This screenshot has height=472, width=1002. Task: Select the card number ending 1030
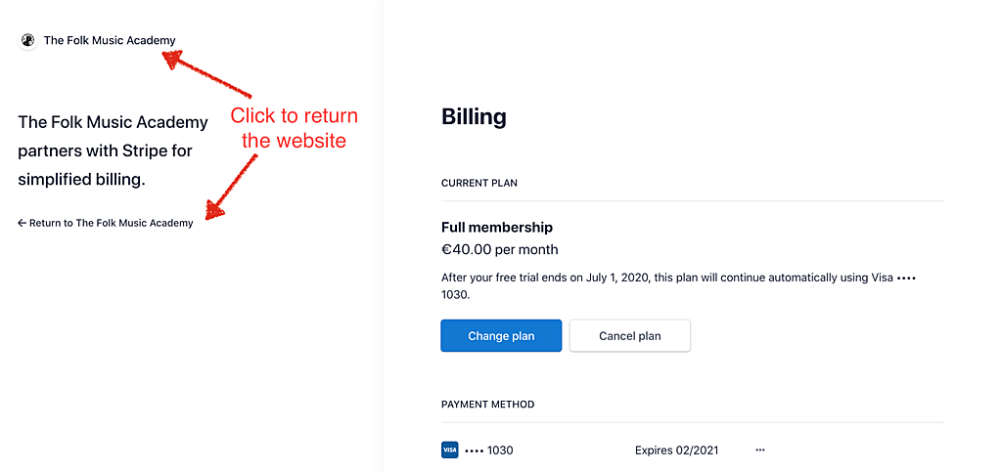(489, 451)
